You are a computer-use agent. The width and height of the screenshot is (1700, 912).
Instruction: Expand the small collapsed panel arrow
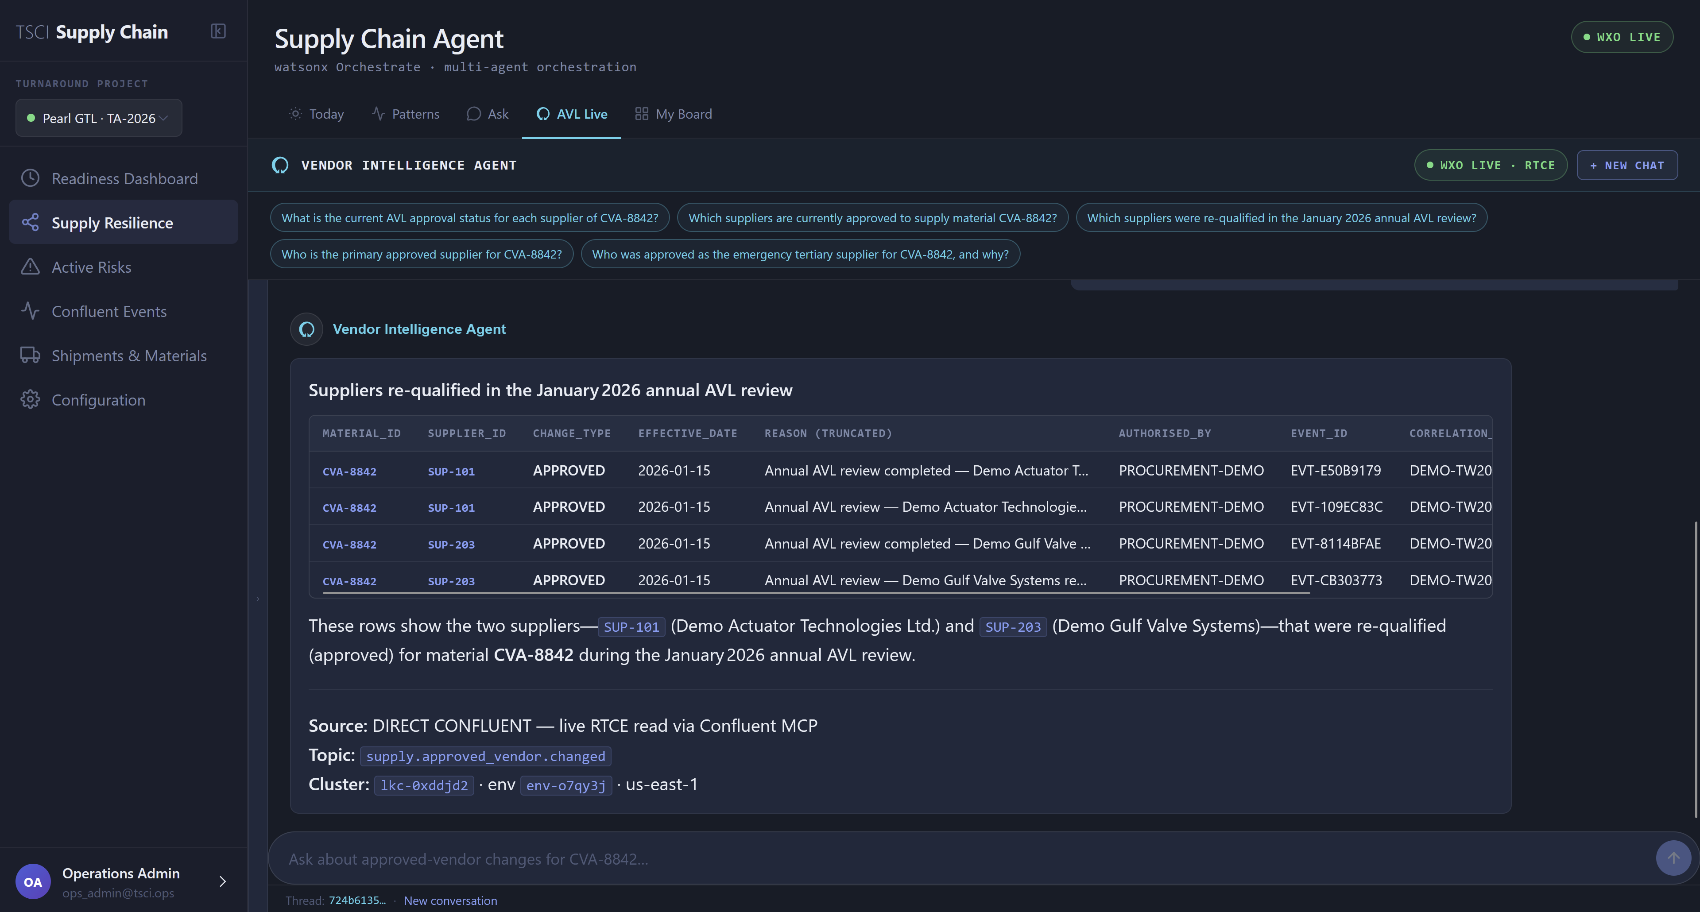pyautogui.click(x=258, y=599)
